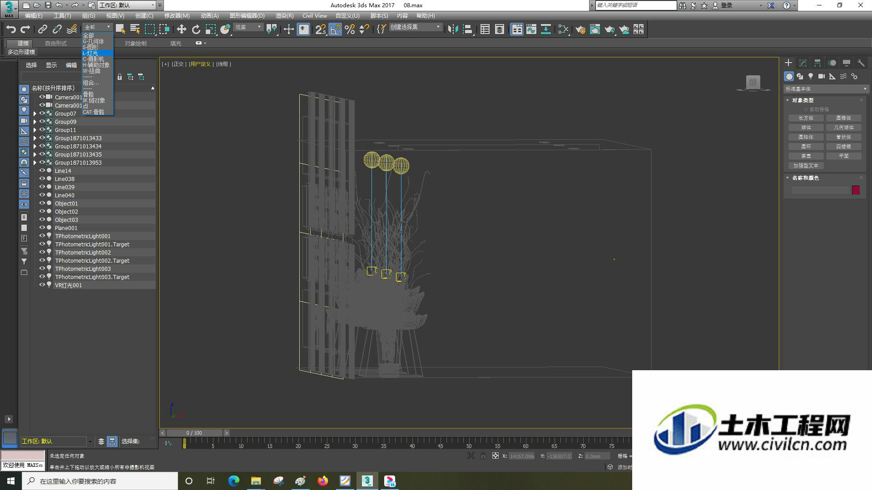
Task: Click the Undo arrow in main toolbar
Action: point(11,29)
